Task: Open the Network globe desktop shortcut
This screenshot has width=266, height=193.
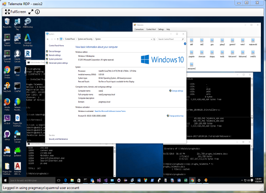Action: (x=17, y=105)
